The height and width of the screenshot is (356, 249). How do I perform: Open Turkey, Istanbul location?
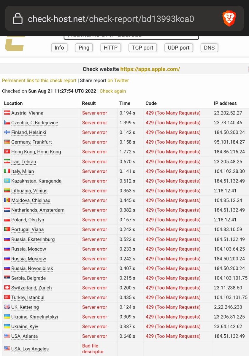click(28, 297)
